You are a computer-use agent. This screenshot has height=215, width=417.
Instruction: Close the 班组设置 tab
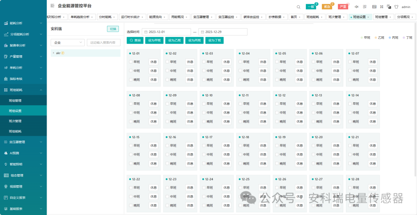368,17
